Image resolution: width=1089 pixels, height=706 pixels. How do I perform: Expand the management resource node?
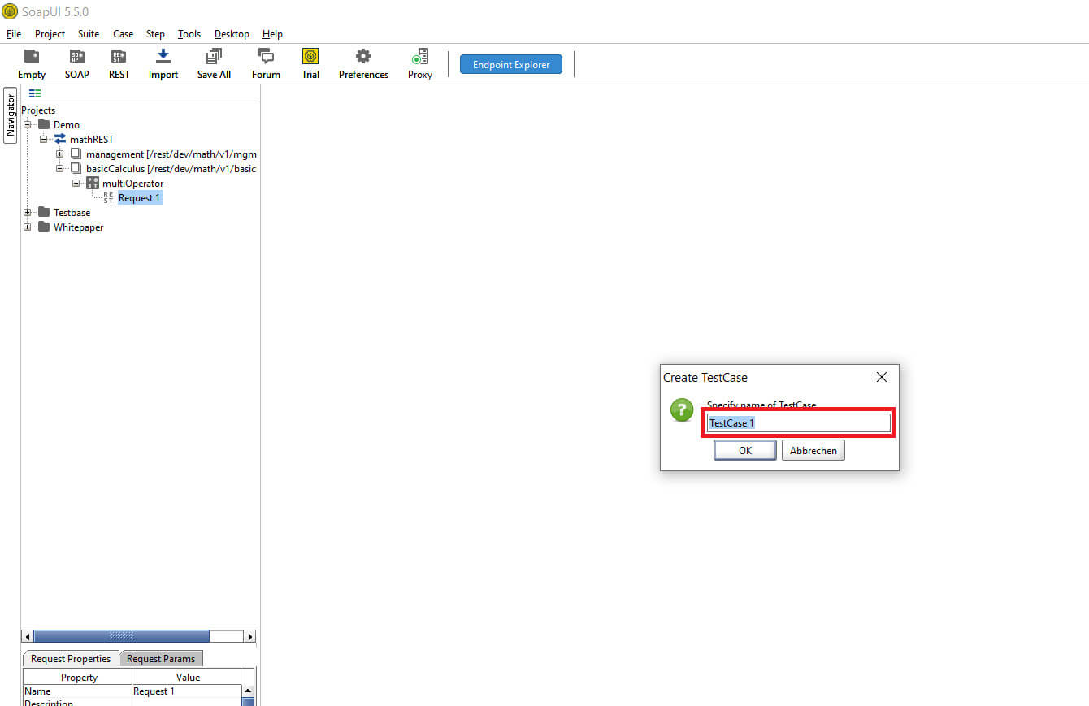(x=59, y=154)
